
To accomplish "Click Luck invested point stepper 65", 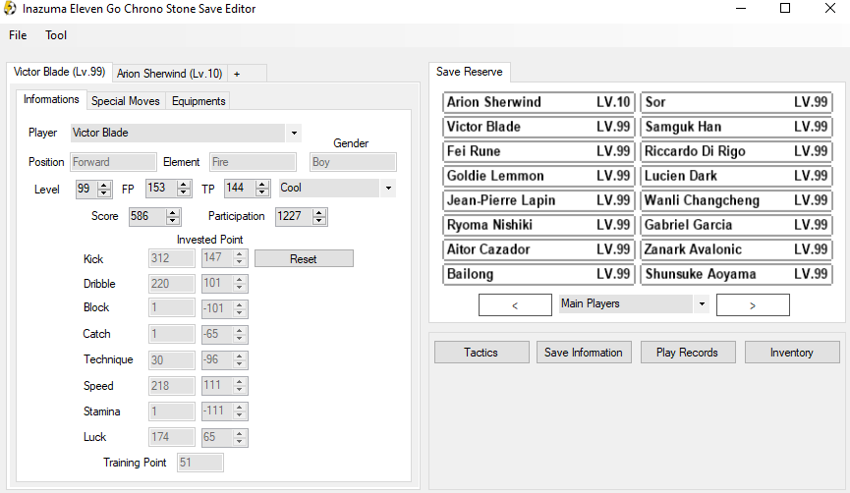I will click(x=224, y=437).
